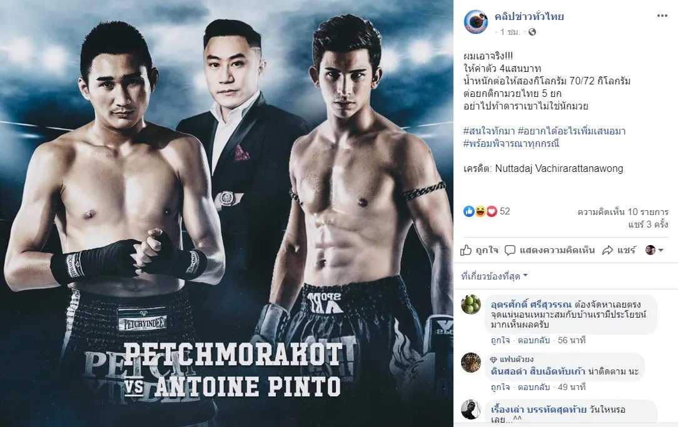The image size is (678, 427).
Task: Click the green lime commenter avatar
Action: tap(471, 304)
